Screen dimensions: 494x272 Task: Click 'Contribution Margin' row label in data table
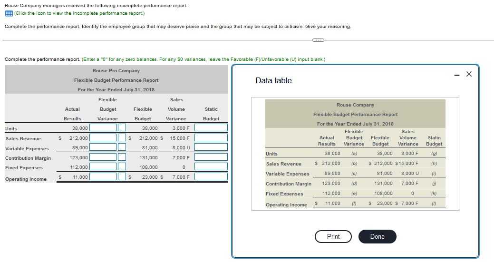coord(288,184)
